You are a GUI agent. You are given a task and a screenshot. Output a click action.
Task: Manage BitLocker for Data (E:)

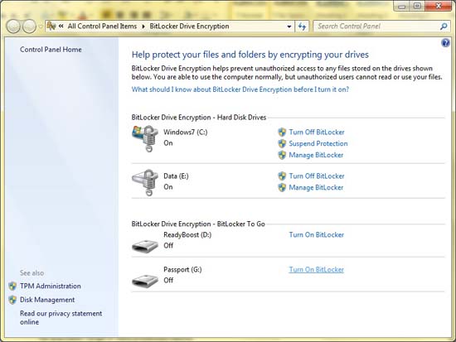pos(316,188)
